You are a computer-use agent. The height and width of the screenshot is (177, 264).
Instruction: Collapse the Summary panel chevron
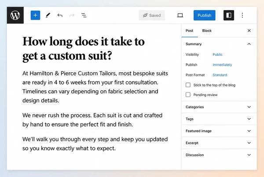[x=249, y=44]
